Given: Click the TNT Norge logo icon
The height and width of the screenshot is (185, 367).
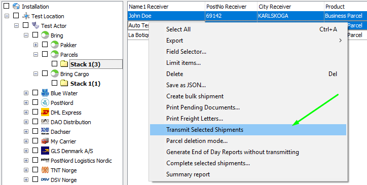Looking at the screenshot, I should [45, 170].
